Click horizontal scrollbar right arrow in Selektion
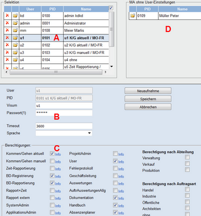 point(106,72)
